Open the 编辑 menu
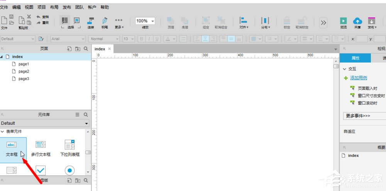386x191 pixels. 17,7
